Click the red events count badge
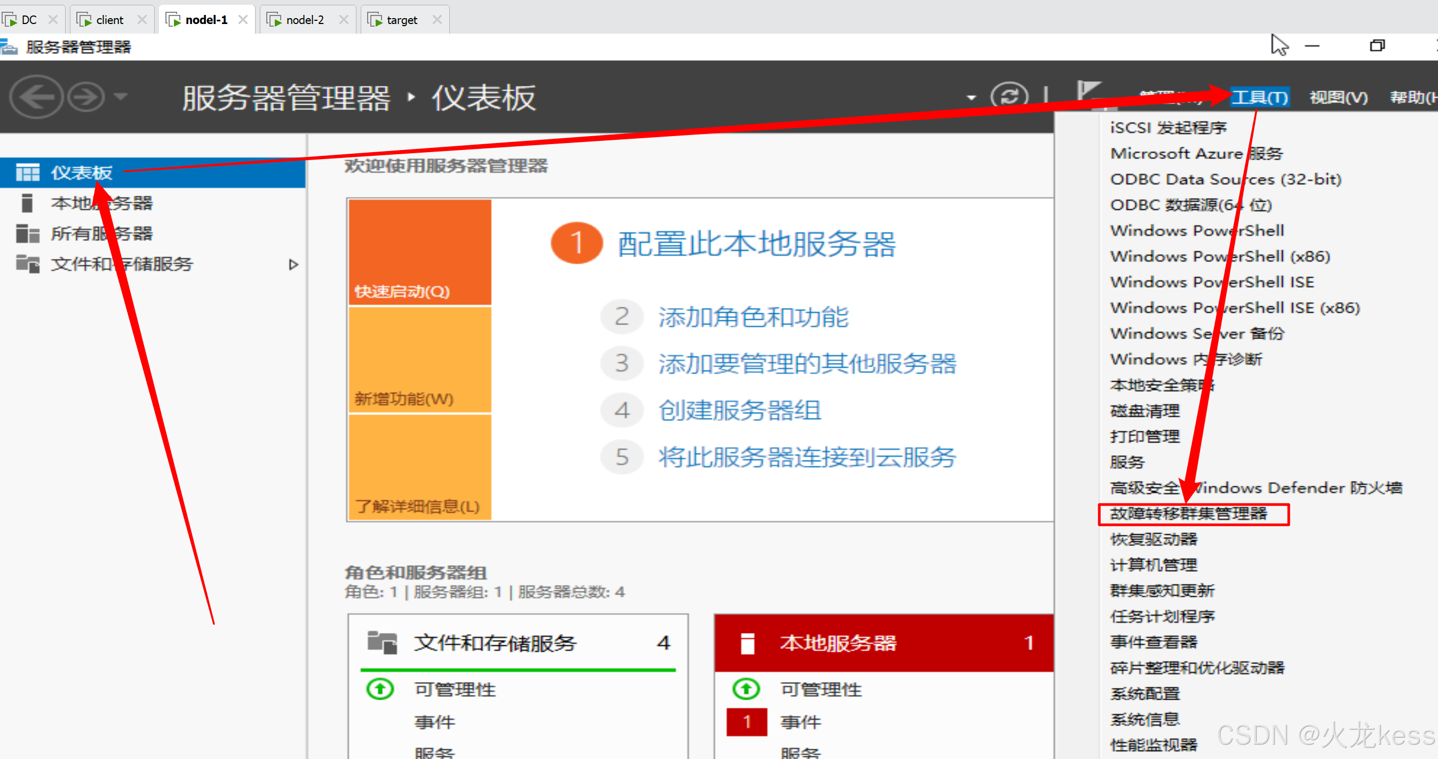The width and height of the screenshot is (1438, 759). click(746, 722)
